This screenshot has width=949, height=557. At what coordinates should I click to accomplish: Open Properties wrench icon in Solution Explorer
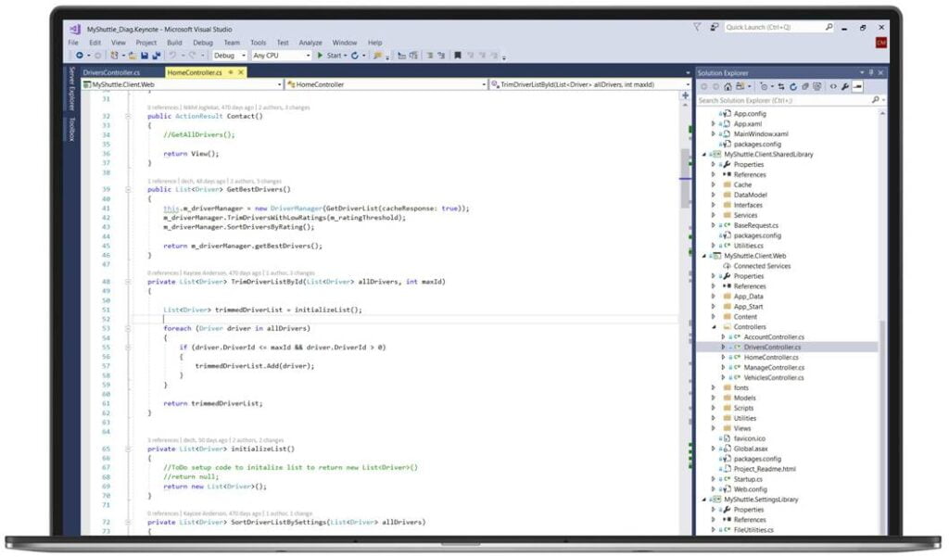coord(845,86)
